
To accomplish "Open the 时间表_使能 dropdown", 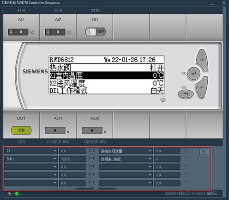I will (126, 159).
